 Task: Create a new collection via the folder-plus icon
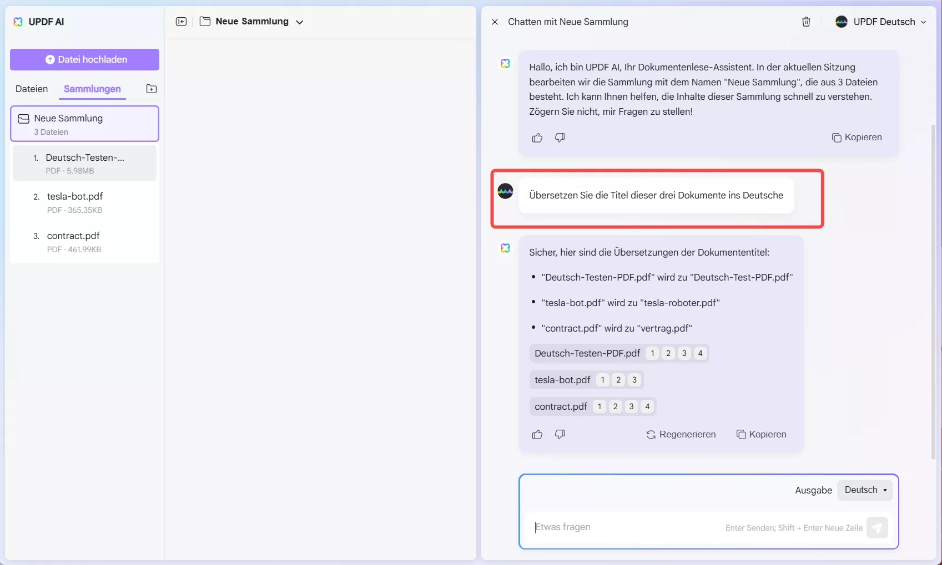[x=150, y=88]
